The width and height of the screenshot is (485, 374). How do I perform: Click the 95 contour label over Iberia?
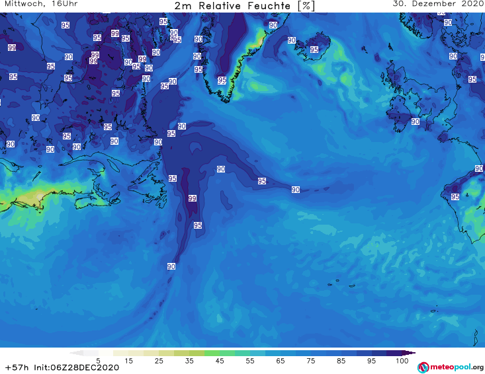tap(455, 197)
